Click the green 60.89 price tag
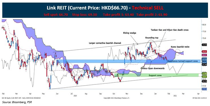The image size is (210, 106). pos(204,77)
